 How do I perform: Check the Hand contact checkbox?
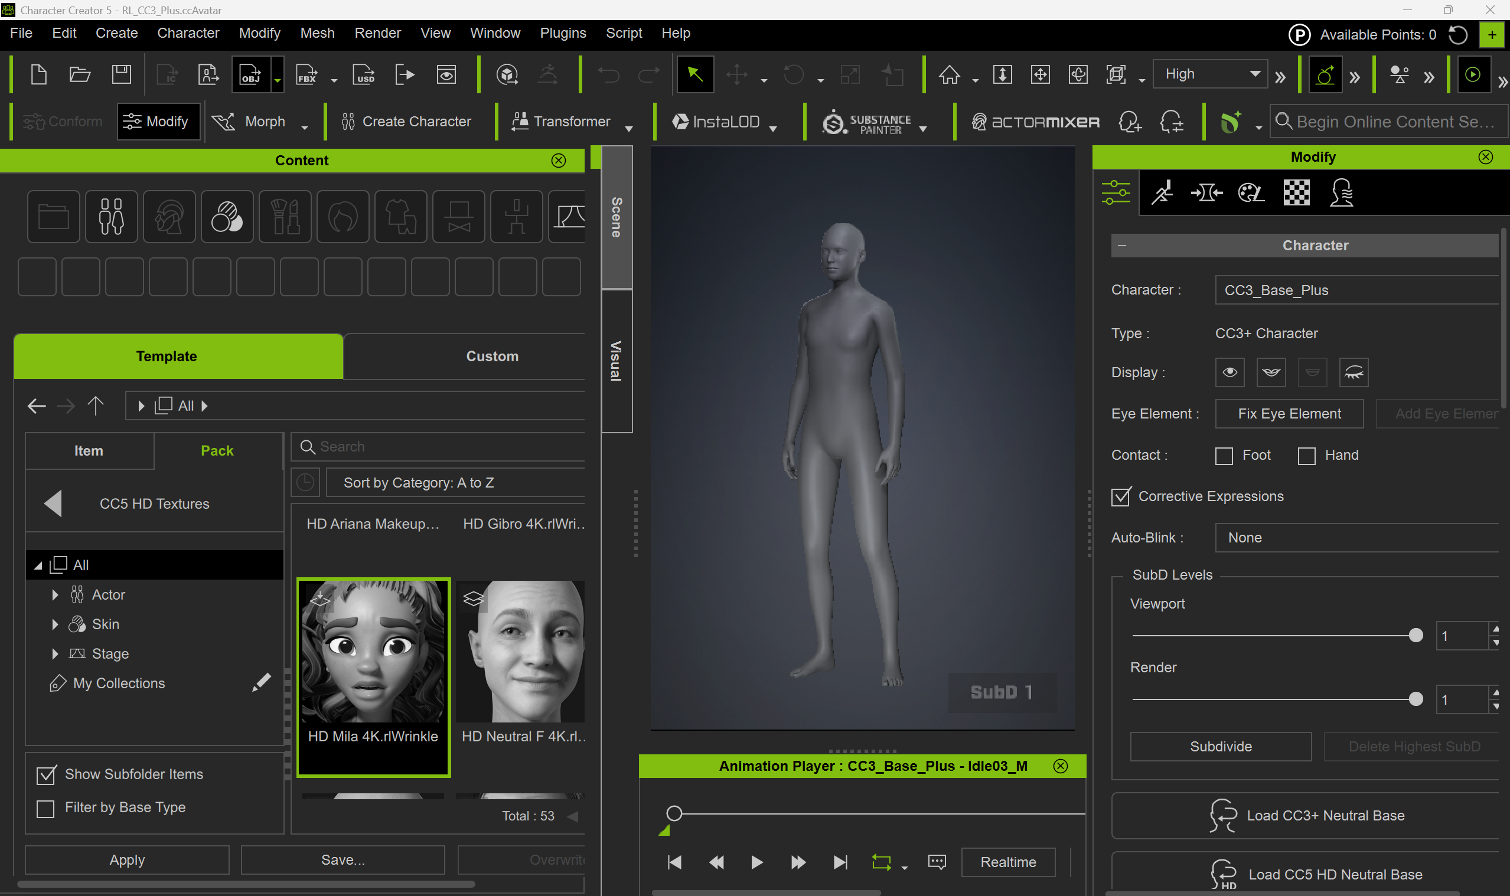coord(1306,456)
